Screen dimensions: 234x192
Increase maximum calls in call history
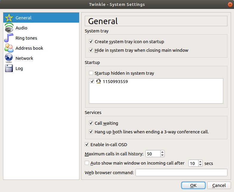[162, 152]
